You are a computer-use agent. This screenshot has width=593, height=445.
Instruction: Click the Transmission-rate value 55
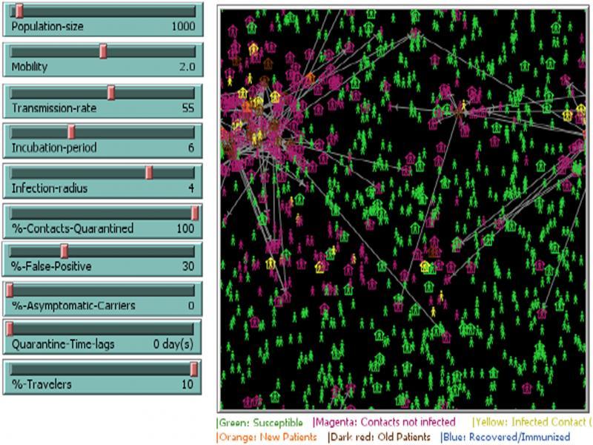[188, 108]
